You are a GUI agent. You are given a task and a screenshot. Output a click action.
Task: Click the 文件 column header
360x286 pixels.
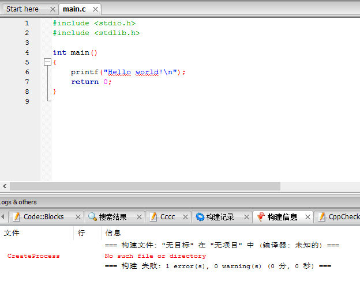(37, 233)
